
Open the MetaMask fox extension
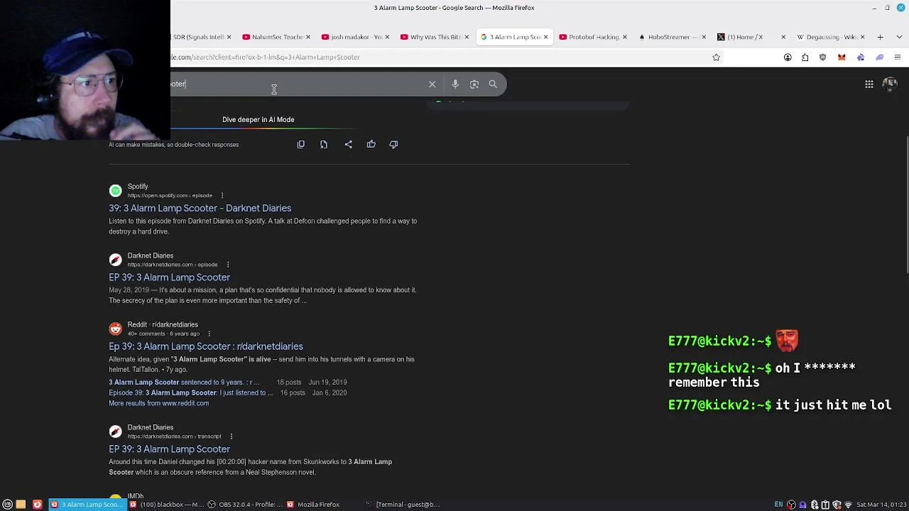[x=842, y=57]
